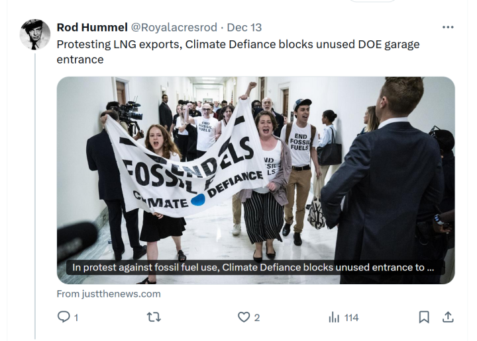Open the Dec 13 timestamp link

[244, 27]
